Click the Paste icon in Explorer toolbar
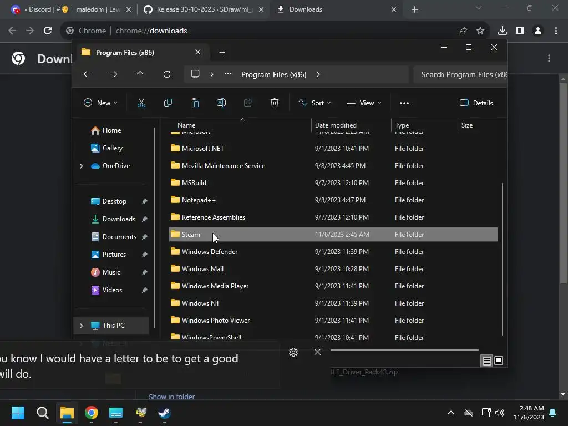 click(x=195, y=103)
